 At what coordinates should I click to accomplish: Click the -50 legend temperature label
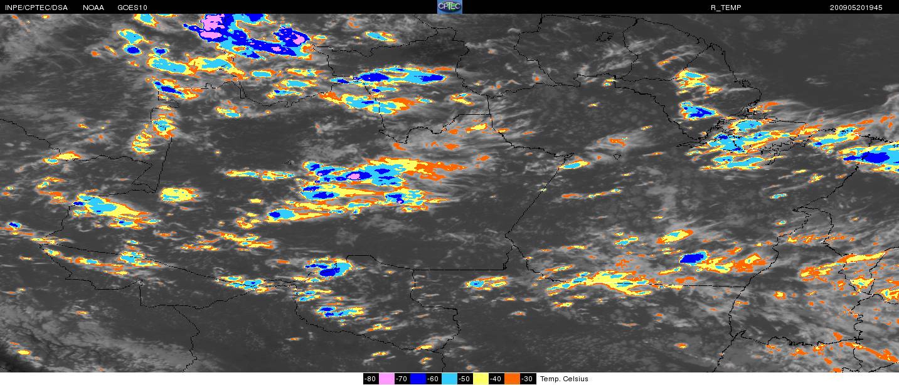coord(465,379)
